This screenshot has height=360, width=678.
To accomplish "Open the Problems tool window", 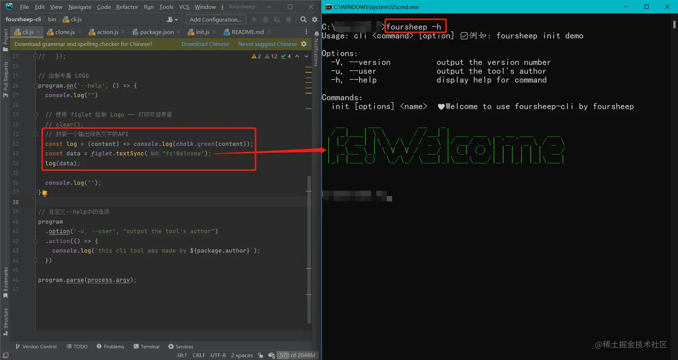I will 110,347.
